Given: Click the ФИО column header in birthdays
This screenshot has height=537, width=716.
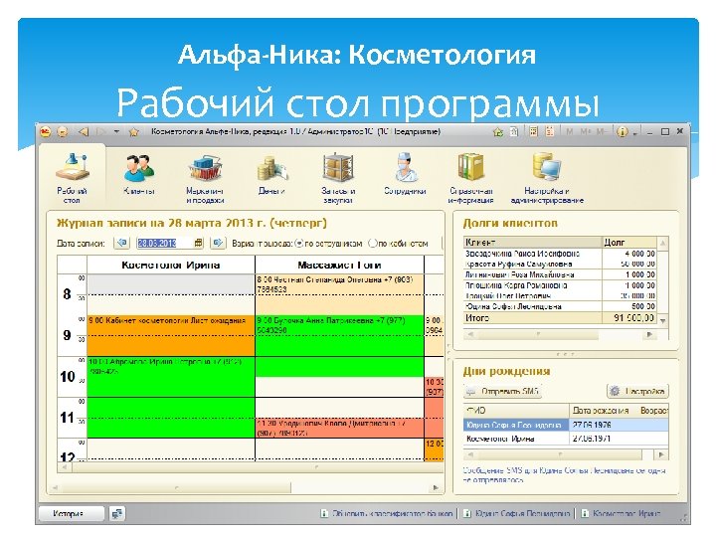Looking at the screenshot, I should tap(516, 410).
